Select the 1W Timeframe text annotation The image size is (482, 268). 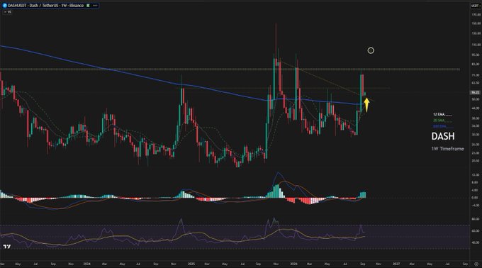[447, 149]
